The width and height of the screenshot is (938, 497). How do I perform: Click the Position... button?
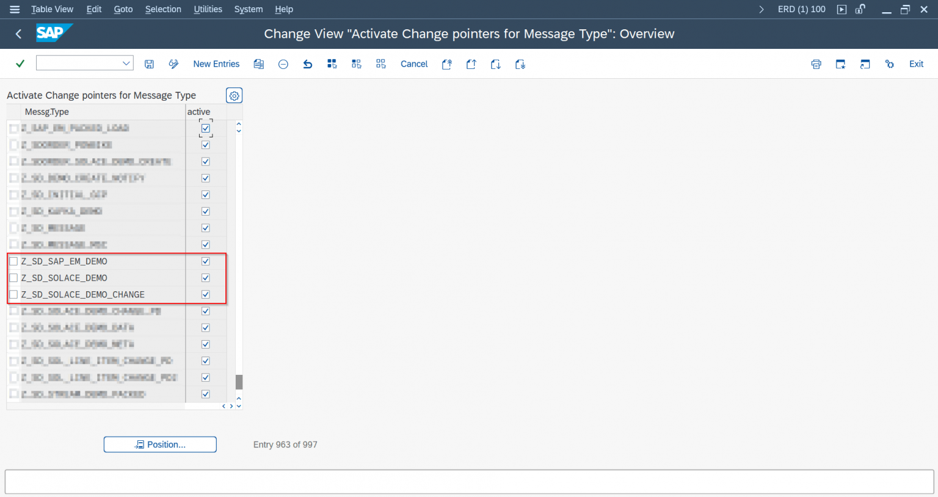pyautogui.click(x=159, y=444)
